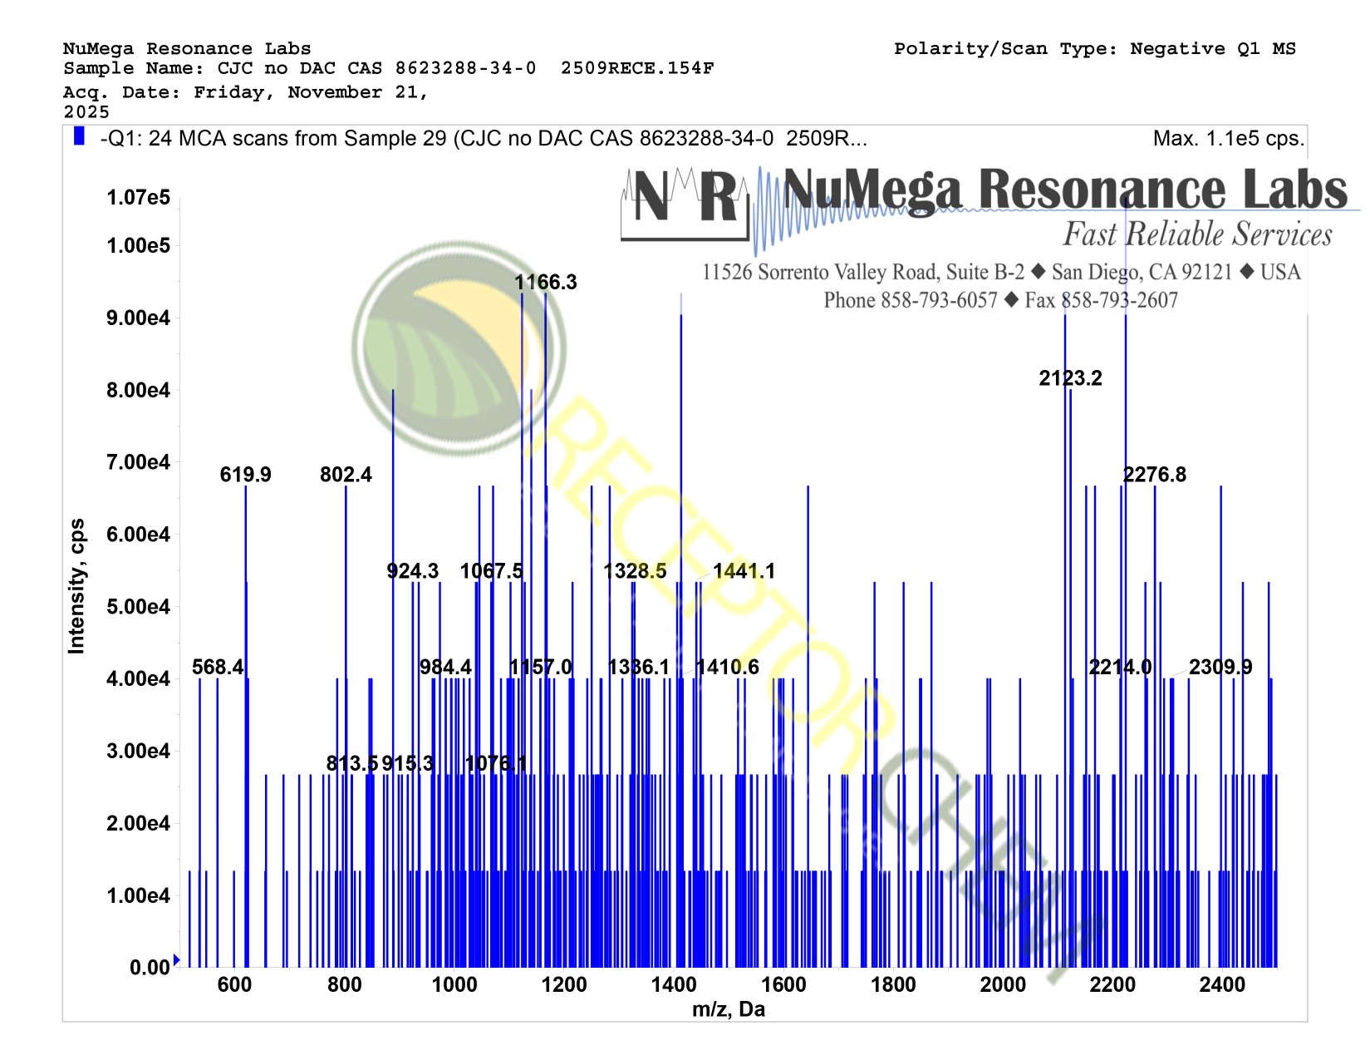
Task: Click the 1441.1 peak annotation
Action: click(x=744, y=571)
